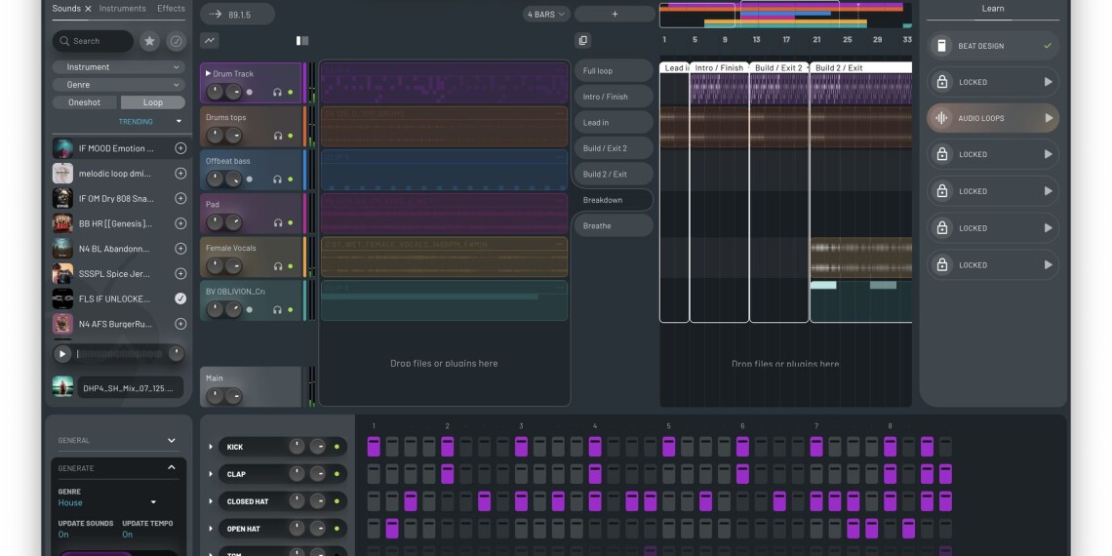Click the Audio Loops waveform icon

(941, 118)
